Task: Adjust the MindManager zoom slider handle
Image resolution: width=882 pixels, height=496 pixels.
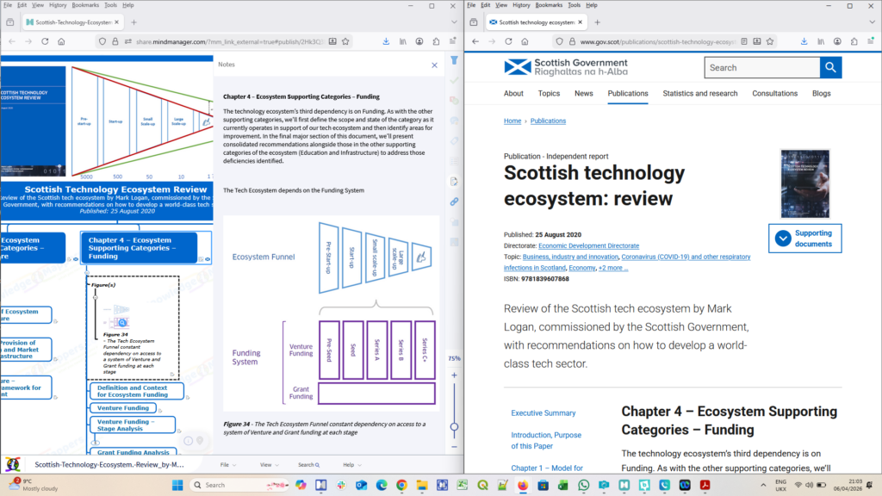Action: tap(454, 427)
